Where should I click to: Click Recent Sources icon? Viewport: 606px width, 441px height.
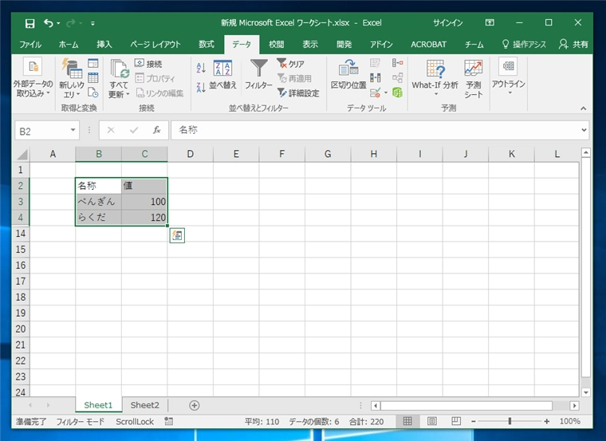[93, 93]
